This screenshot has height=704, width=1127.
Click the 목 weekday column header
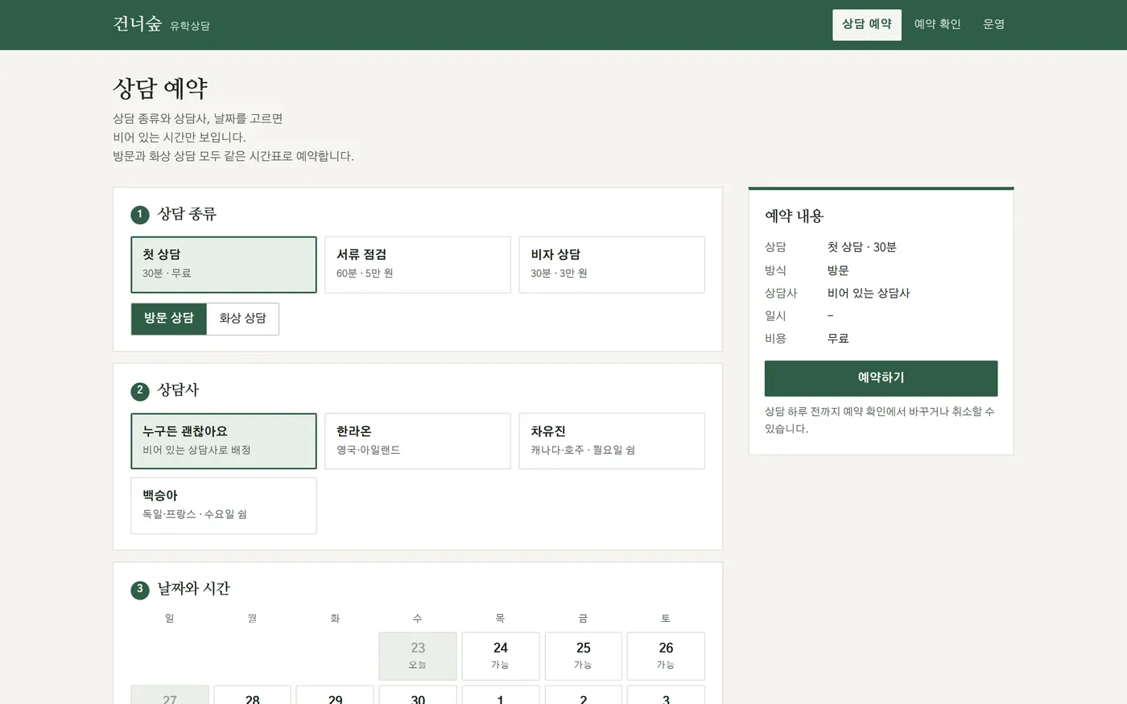(501, 619)
